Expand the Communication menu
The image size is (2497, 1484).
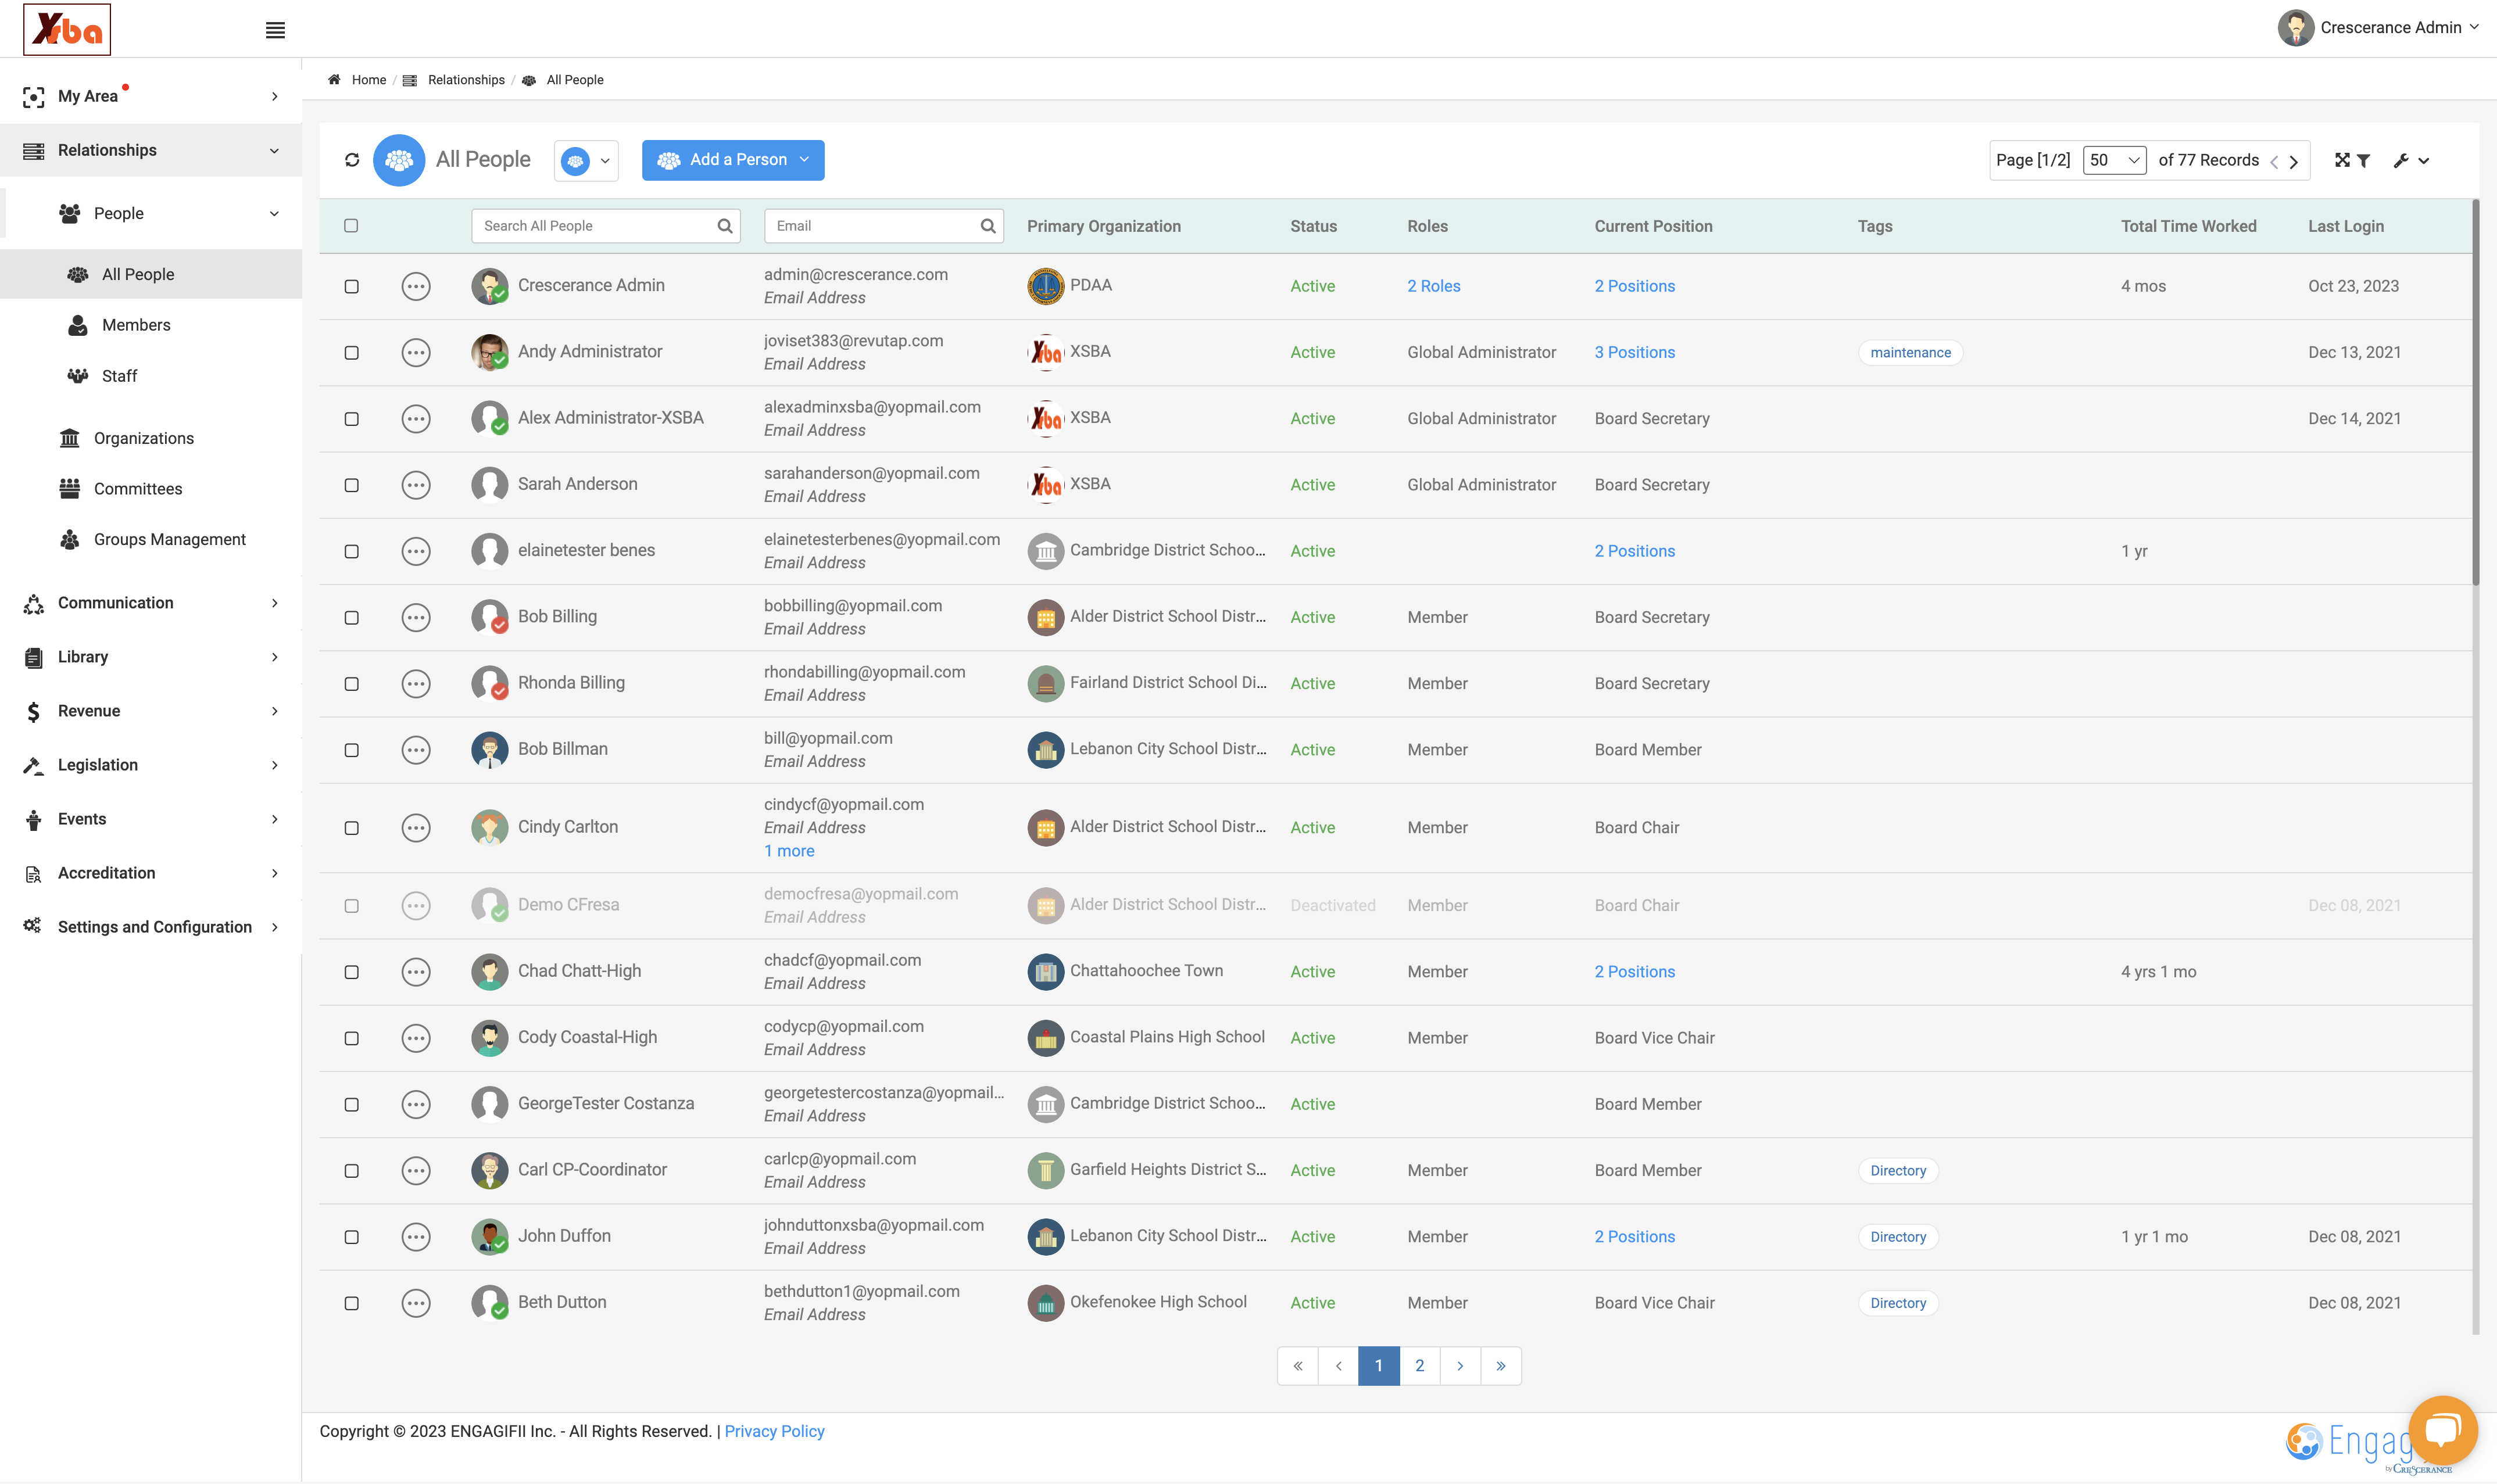(x=151, y=603)
